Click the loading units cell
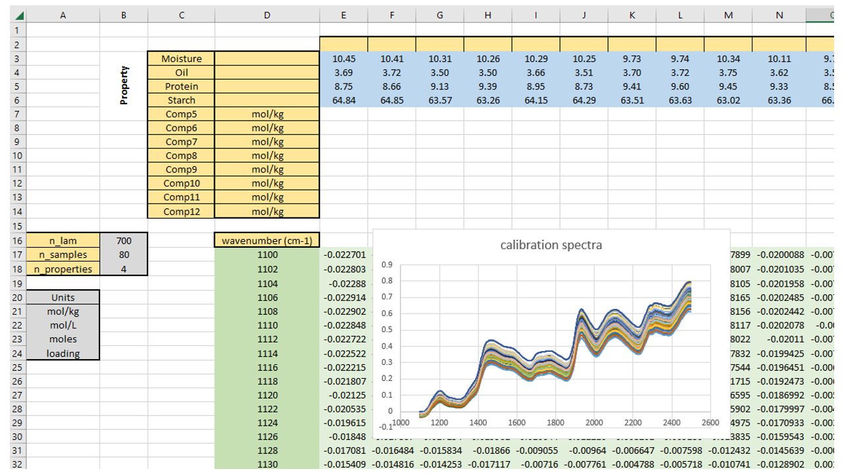 pos(63,353)
